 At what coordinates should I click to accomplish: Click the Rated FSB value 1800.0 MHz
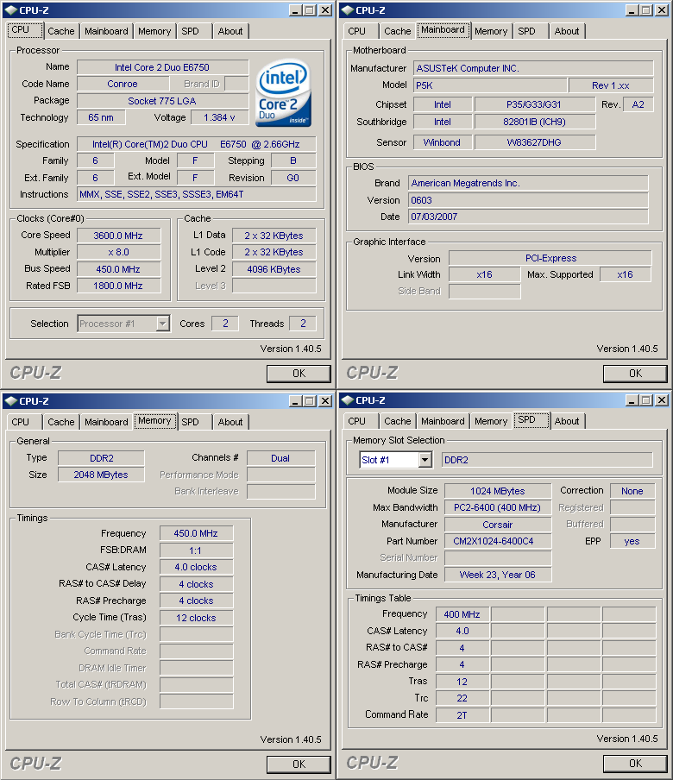coord(118,286)
